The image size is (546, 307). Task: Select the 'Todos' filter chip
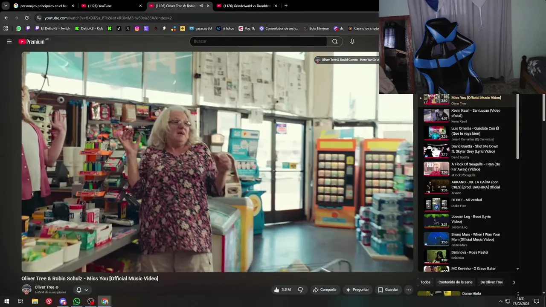pos(425,282)
